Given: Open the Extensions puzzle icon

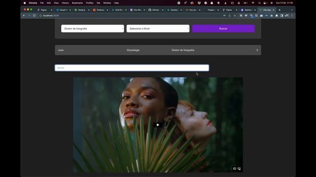Looking at the screenshot, I should 276,15.
